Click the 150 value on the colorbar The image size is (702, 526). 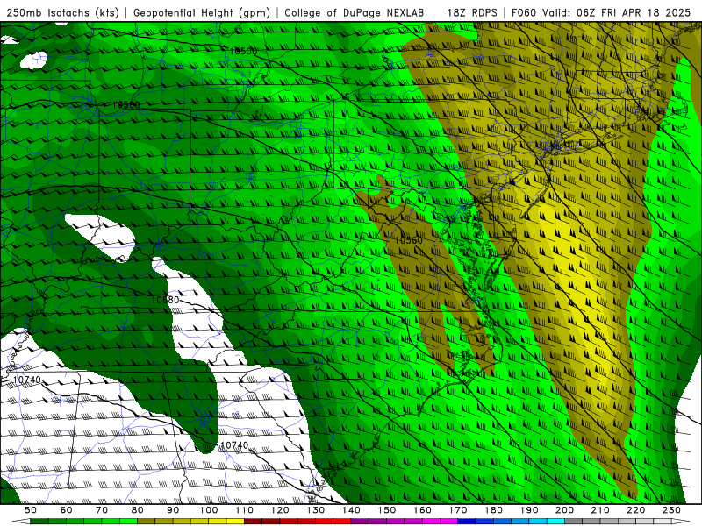tap(387, 510)
